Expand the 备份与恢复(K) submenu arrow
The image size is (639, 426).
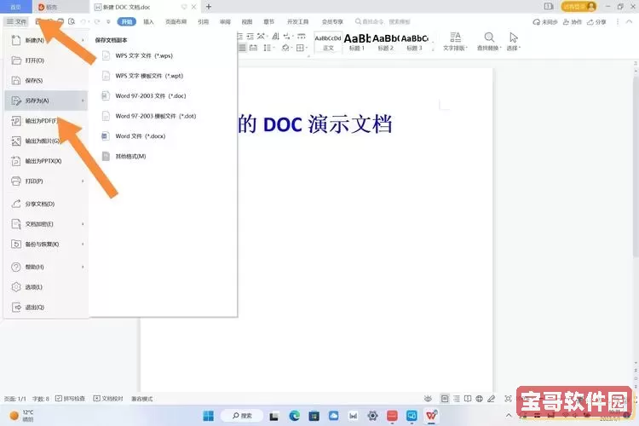[x=83, y=245]
